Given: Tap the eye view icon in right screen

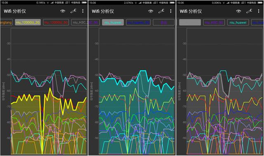Looking at the screenshot, I should (x=238, y=11).
